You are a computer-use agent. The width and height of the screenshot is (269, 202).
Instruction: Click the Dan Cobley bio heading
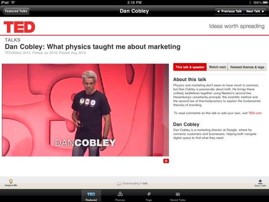186,125
